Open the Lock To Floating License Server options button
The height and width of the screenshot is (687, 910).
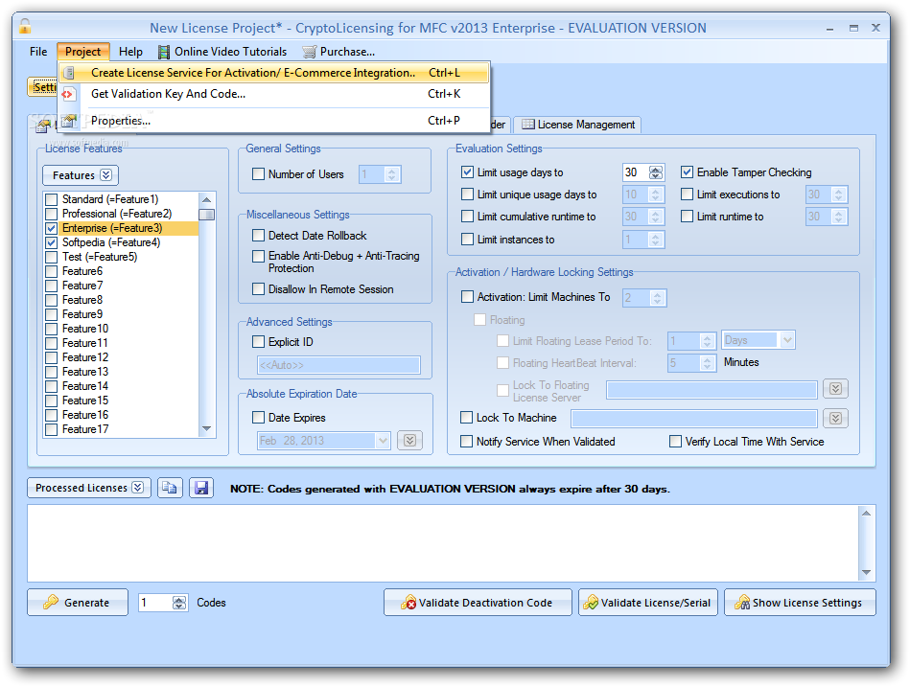pos(836,388)
